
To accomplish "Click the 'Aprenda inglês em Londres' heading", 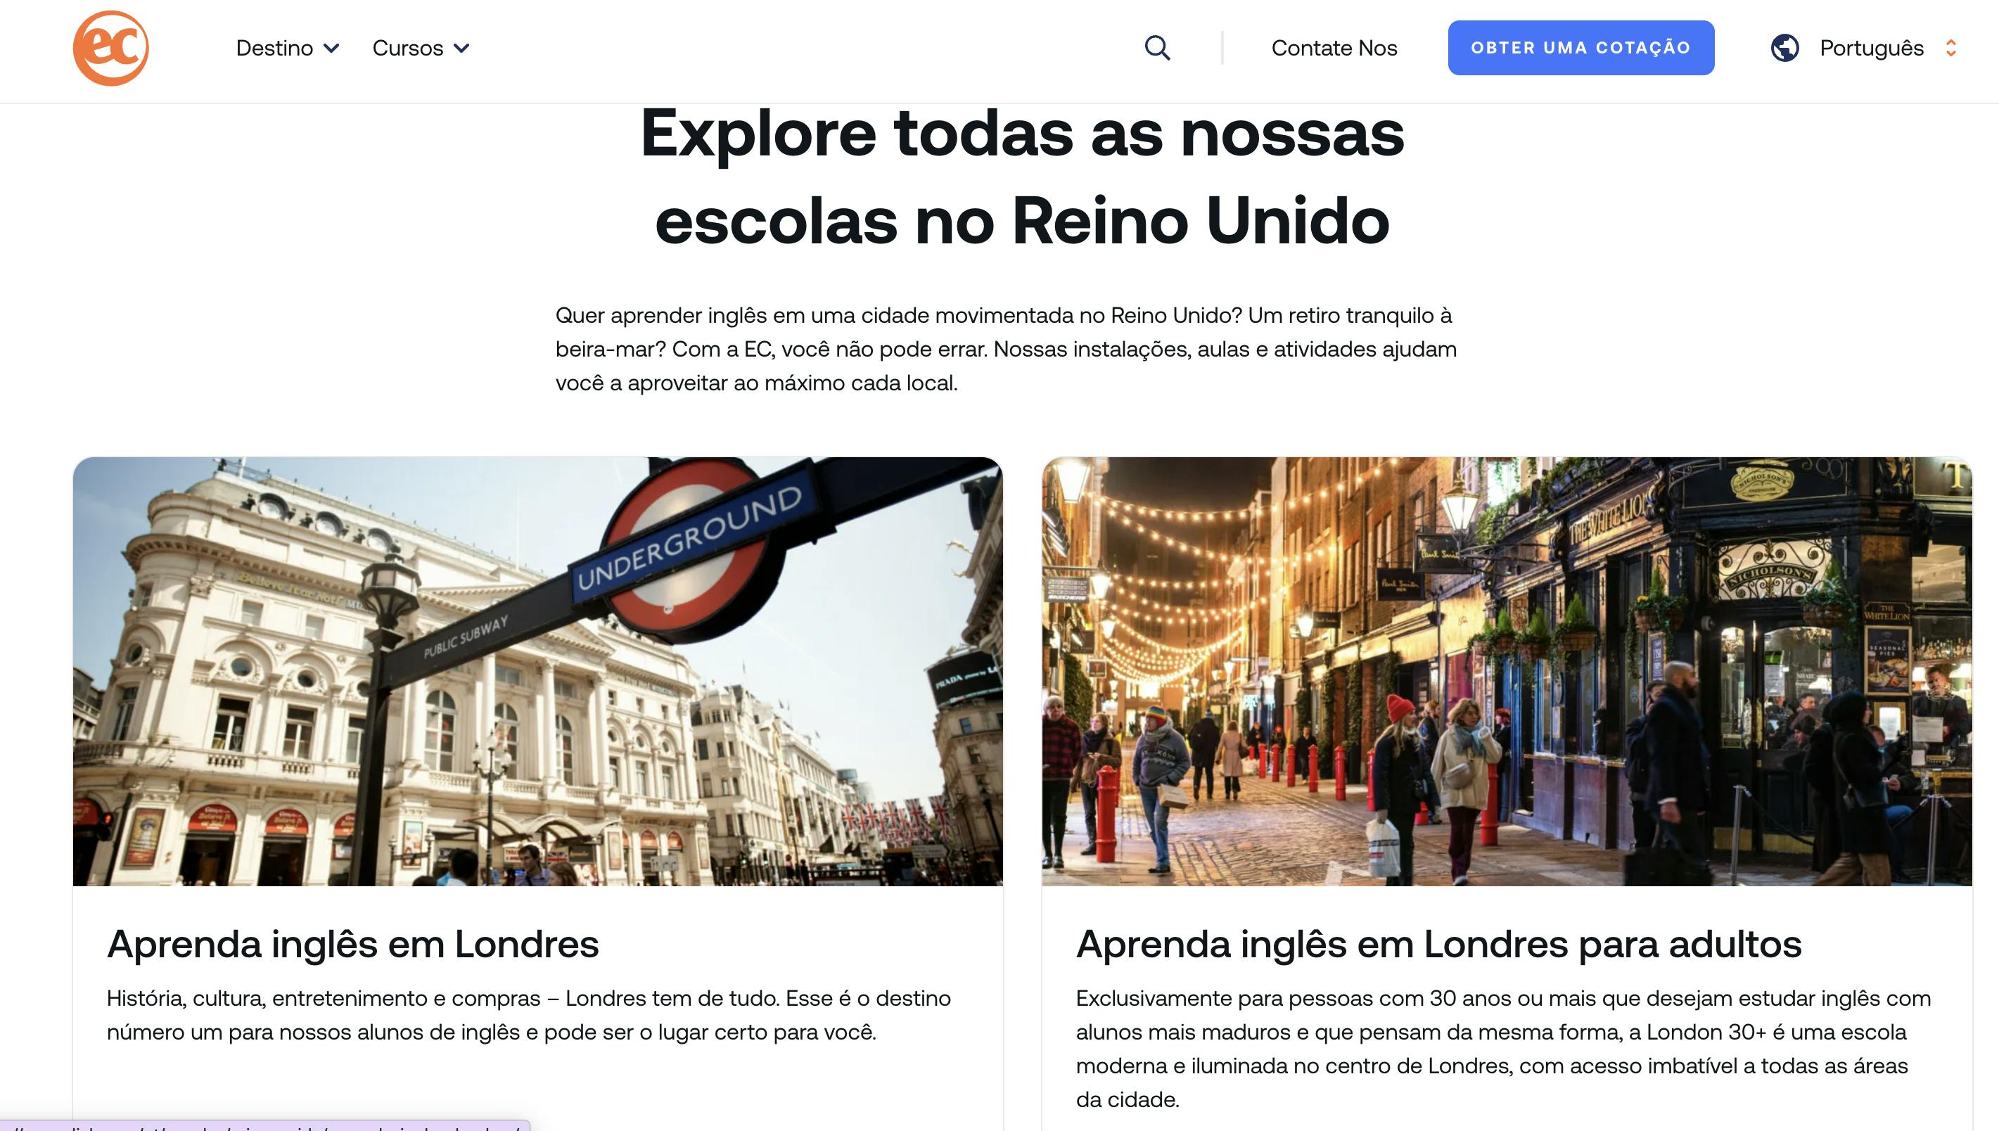I will pyautogui.click(x=352, y=945).
